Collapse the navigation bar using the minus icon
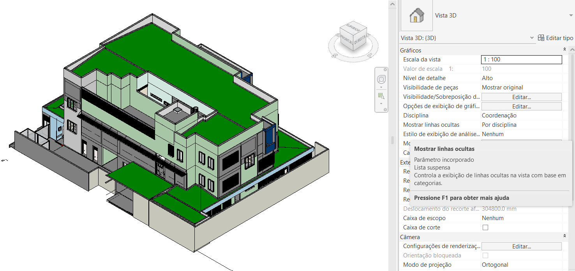The width and height of the screenshot is (575, 271). [385, 109]
